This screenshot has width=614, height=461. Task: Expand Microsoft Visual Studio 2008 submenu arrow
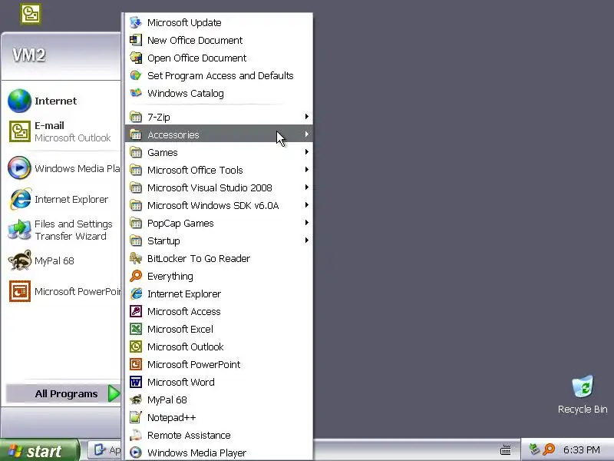(x=306, y=187)
